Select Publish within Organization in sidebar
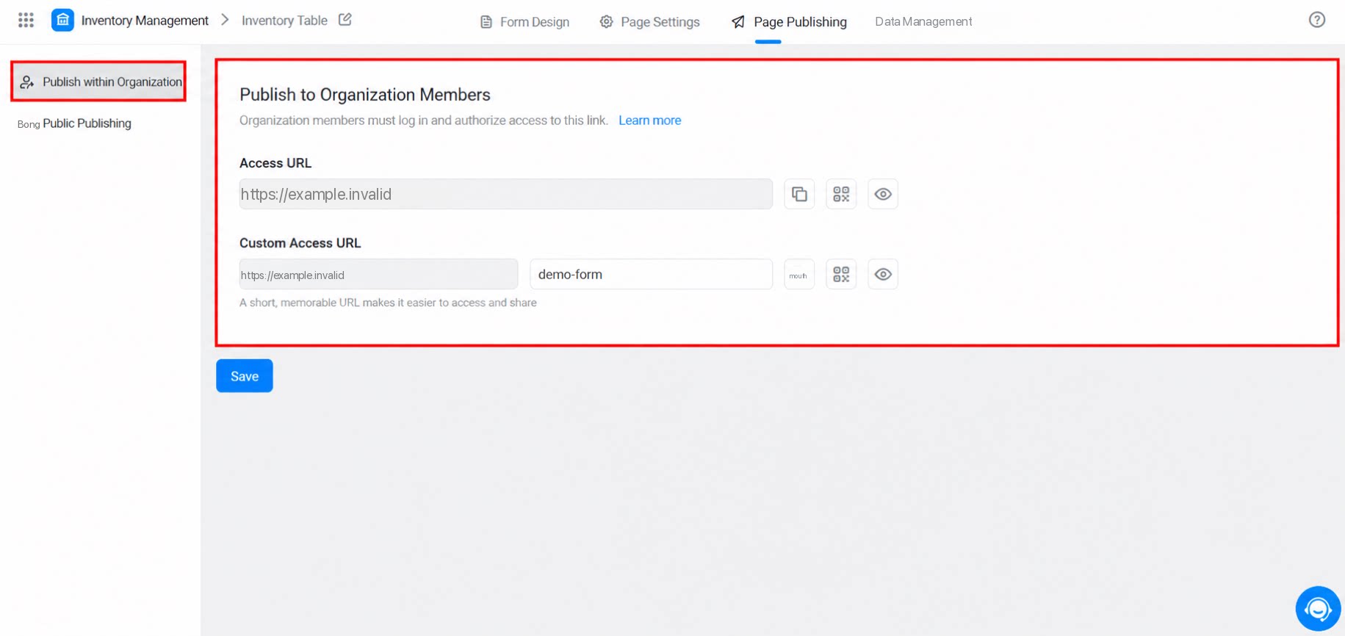The width and height of the screenshot is (1345, 636). [98, 82]
